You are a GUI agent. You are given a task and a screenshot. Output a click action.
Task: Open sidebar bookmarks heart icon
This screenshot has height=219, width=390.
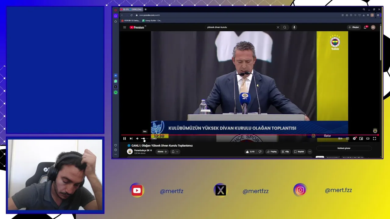click(x=115, y=145)
